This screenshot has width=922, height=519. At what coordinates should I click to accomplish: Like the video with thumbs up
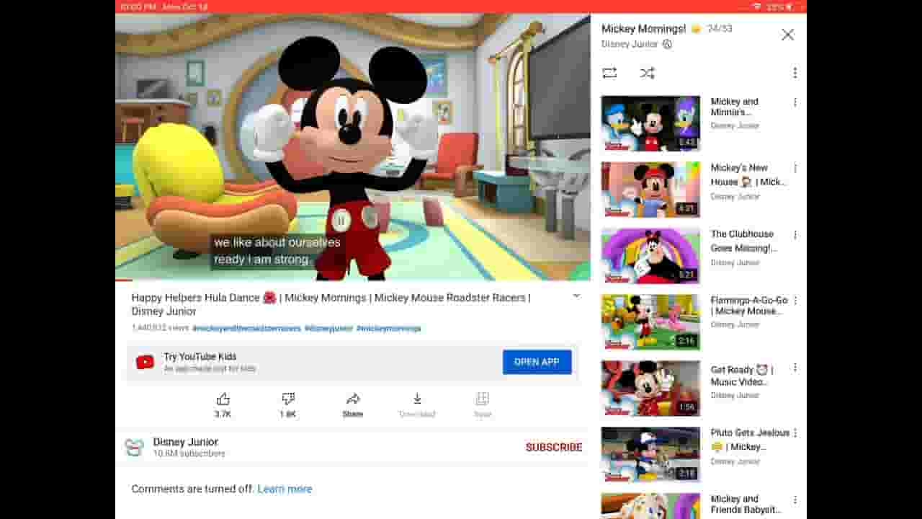(223, 399)
